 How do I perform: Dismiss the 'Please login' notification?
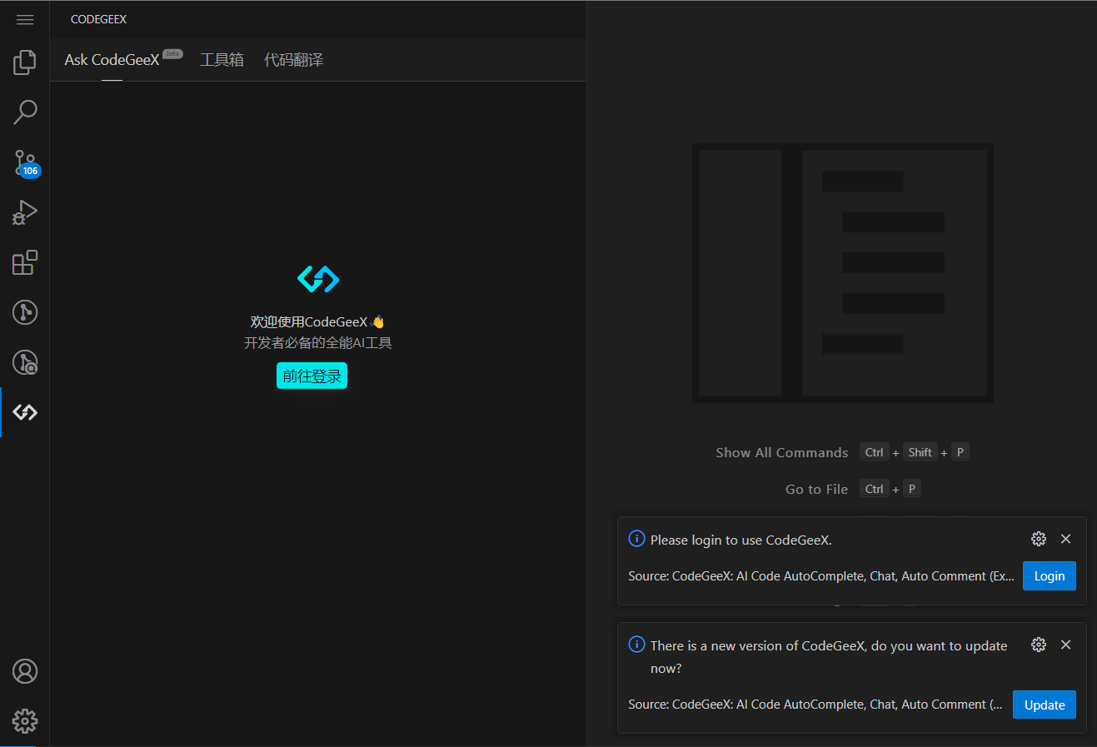click(x=1065, y=539)
